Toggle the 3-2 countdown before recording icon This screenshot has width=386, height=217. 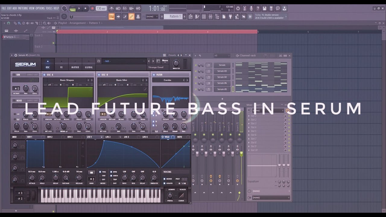click(x=125, y=8)
